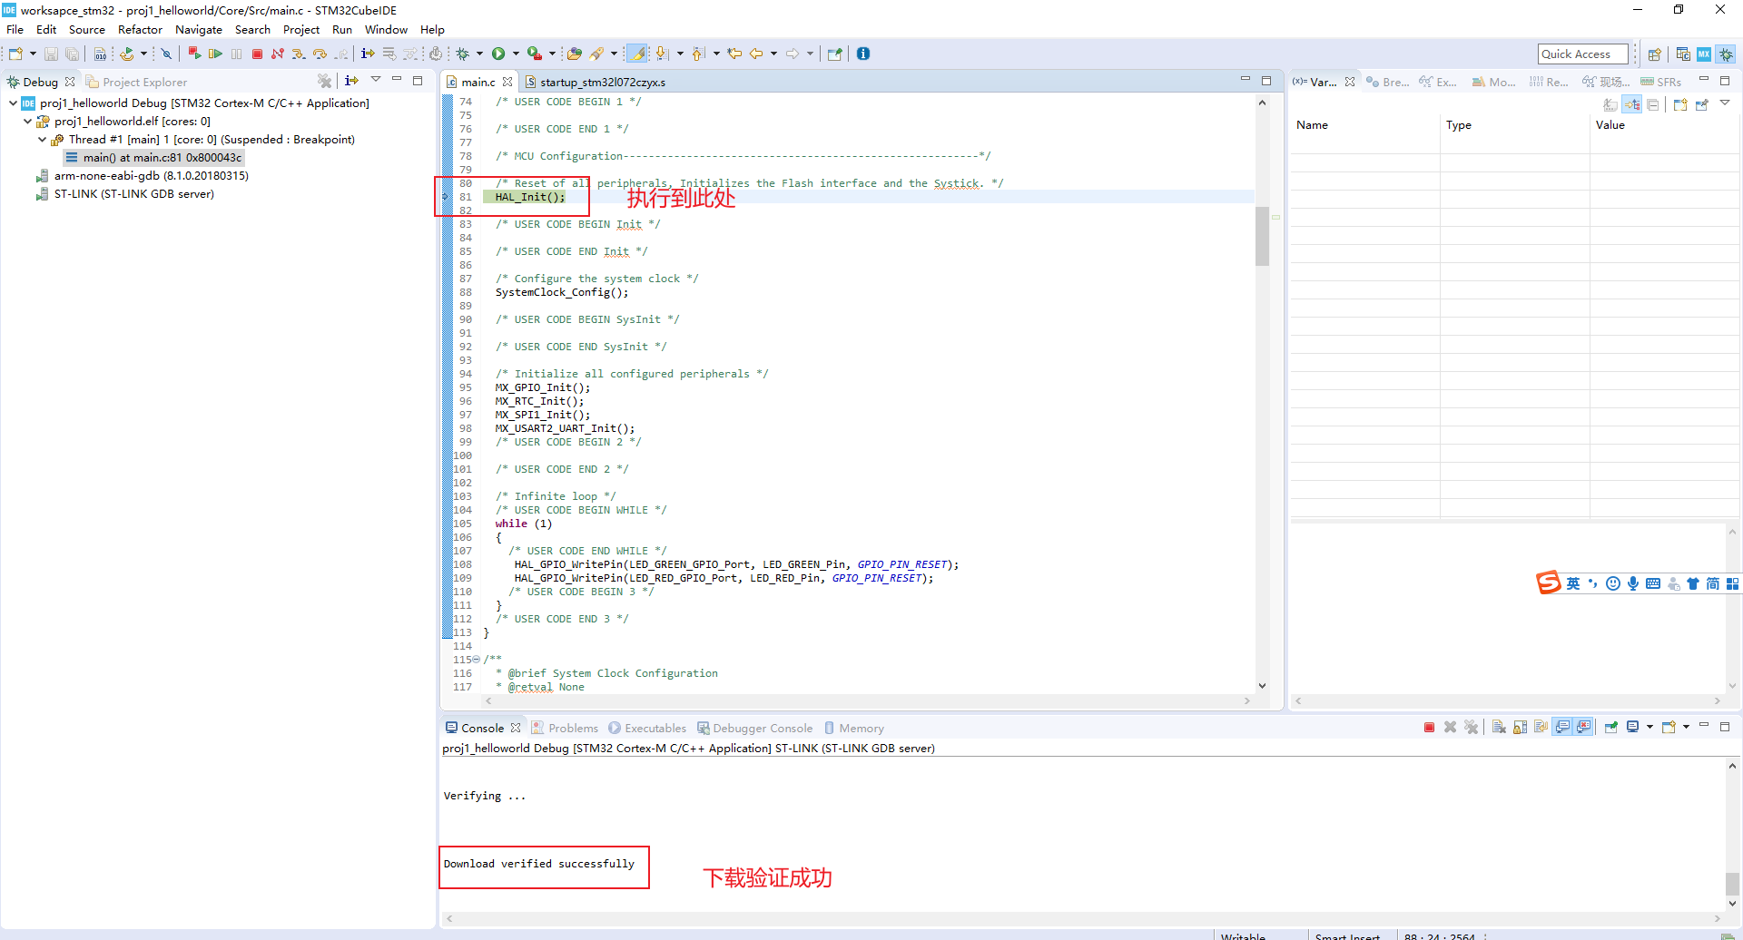The width and height of the screenshot is (1743, 940).
Task: Click Skip All Breakpoints icon
Action: (166, 54)
